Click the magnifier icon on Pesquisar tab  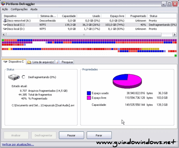[58, 62]
